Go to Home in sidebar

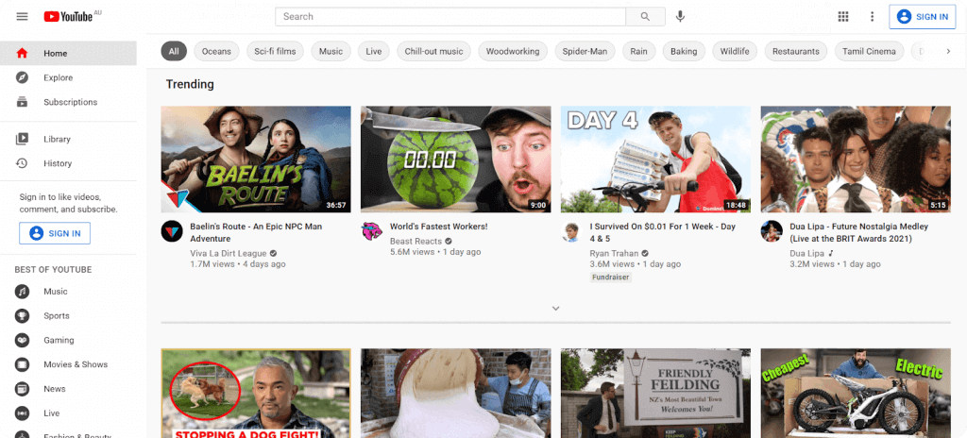(68, 53)
